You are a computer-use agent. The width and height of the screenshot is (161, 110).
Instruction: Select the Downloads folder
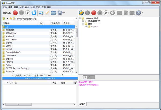pyautogui.click(x=39, y=56)
